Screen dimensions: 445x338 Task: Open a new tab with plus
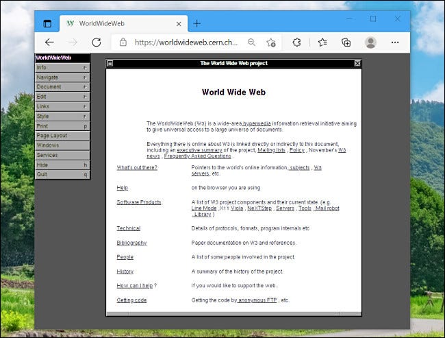point(197,23)
